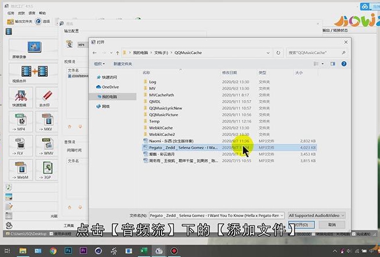Select the WebkitCache2 folder
Image resolution: width=380 pixels, height=257 pixels.
tap(162, 134)
